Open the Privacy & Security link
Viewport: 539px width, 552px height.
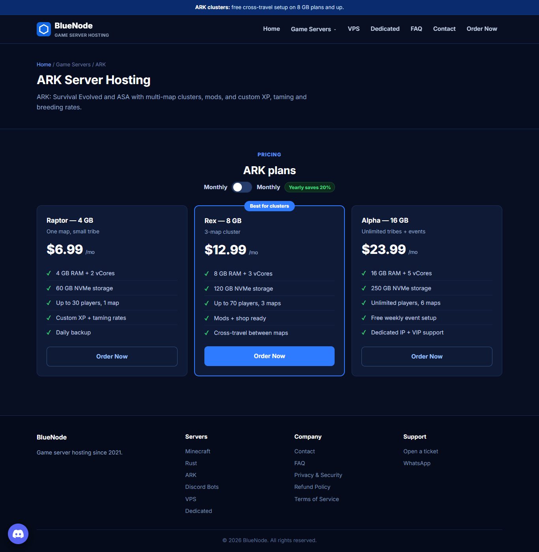(x=318, y=475)
